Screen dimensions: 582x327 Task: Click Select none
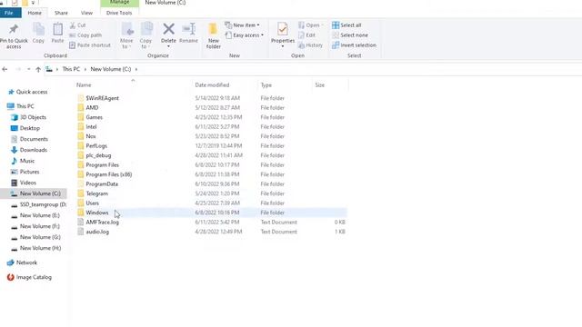point(350,35)
